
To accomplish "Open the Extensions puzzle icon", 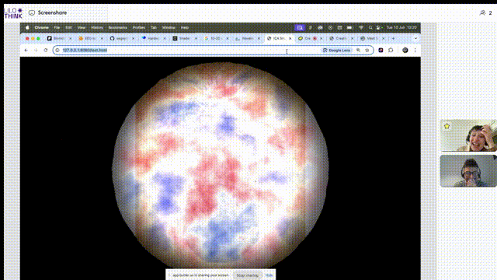I will 391,50.
